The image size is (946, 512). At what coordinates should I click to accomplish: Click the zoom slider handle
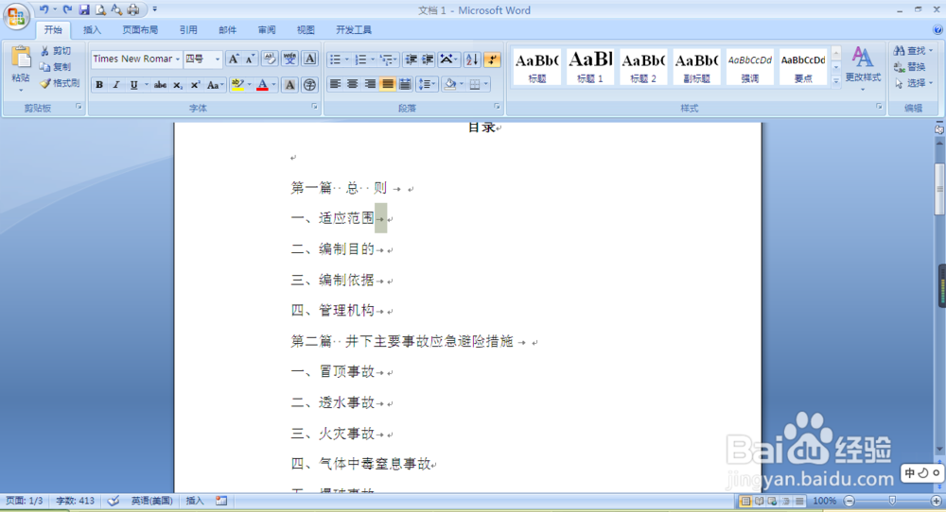tap(892, 501)
